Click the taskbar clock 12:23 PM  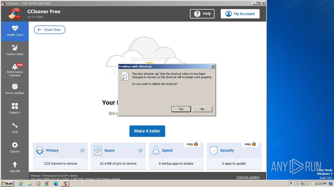(321, 184)
